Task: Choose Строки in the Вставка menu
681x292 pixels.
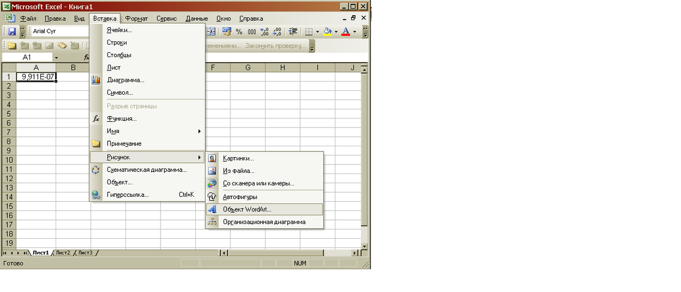Action: coord(147,43)
